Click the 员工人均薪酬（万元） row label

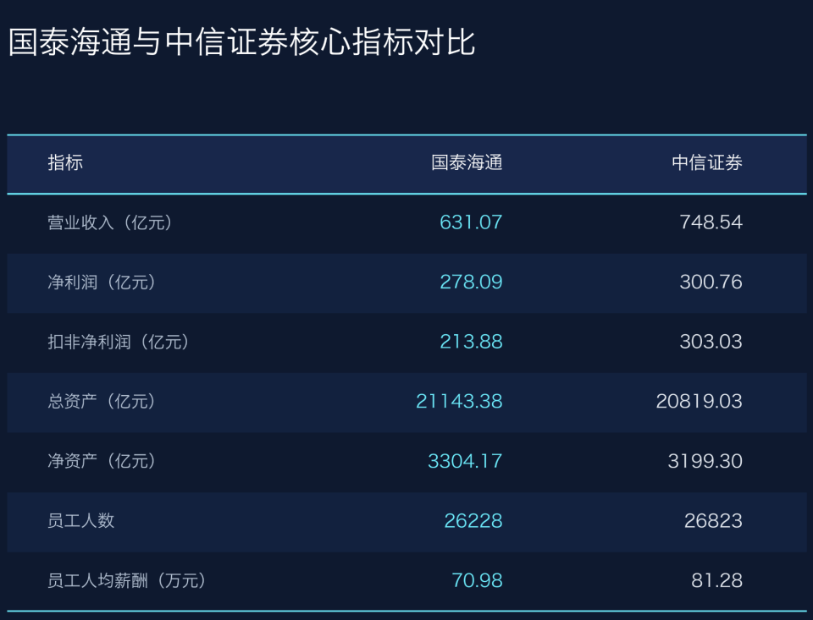point(126,581)
